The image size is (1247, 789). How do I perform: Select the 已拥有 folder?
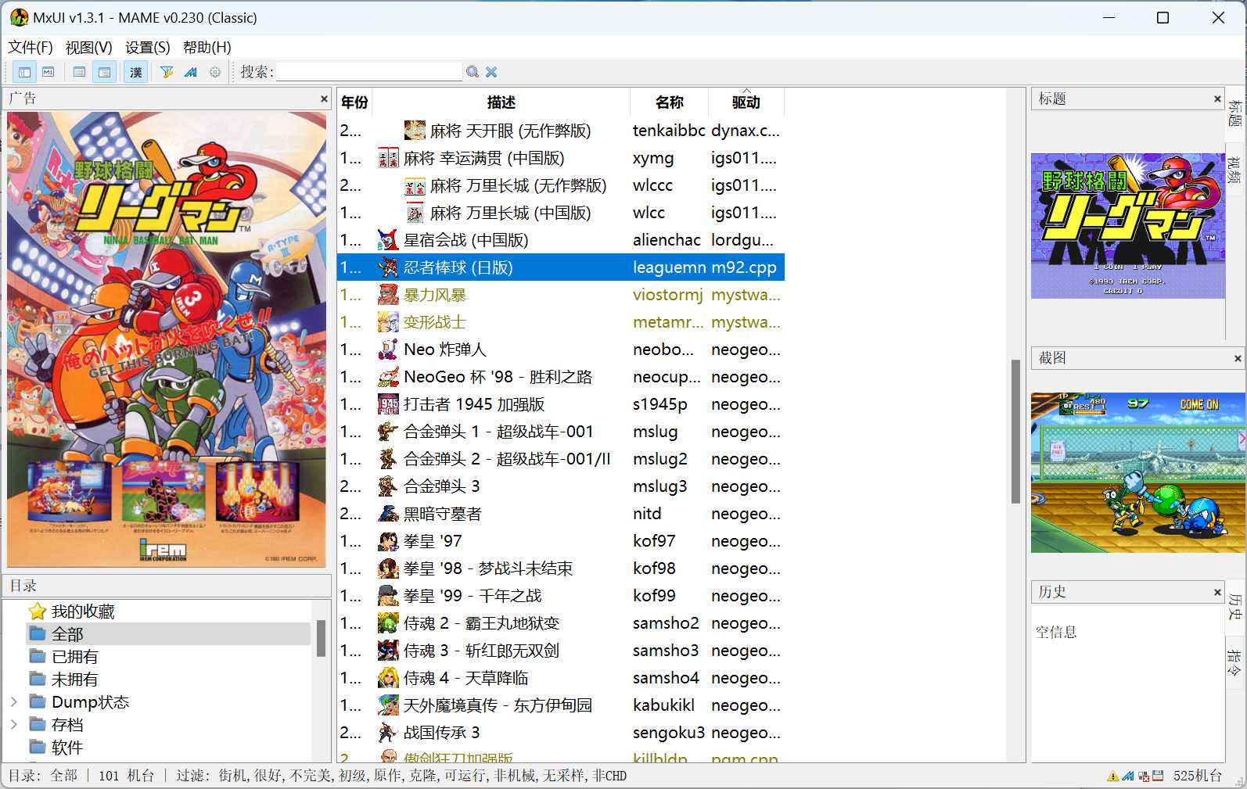point(64,656)
